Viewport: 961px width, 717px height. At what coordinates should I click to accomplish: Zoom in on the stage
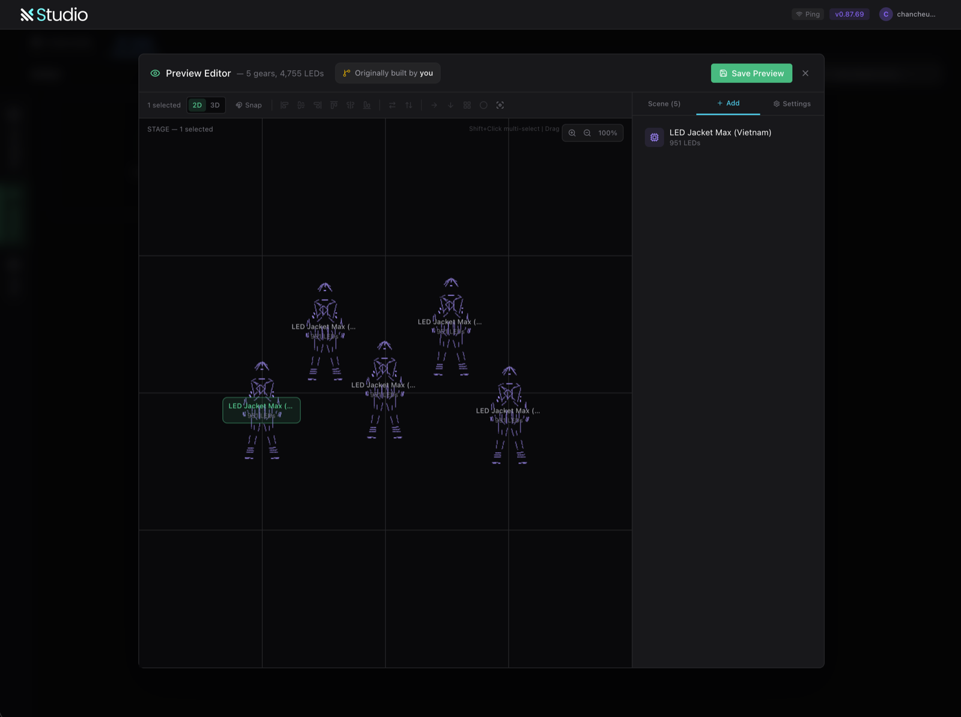click(572, 133)
